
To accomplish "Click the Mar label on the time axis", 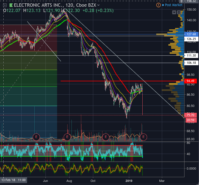I will pyautogui.click(x=162, y=181).
